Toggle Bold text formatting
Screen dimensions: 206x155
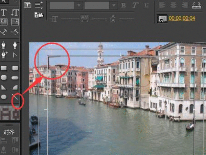[124, 5]
